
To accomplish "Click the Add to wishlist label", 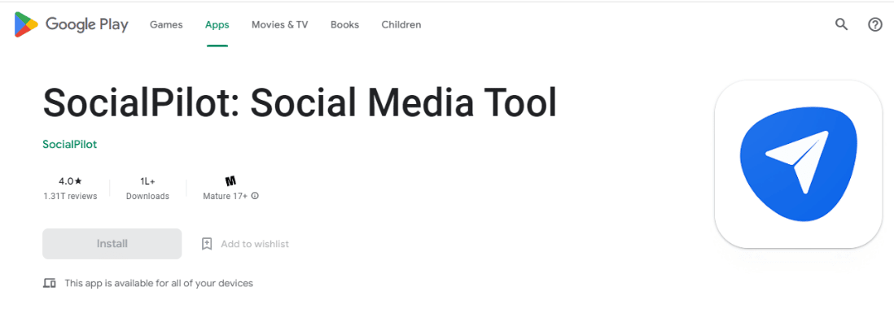I will [255, 244].
